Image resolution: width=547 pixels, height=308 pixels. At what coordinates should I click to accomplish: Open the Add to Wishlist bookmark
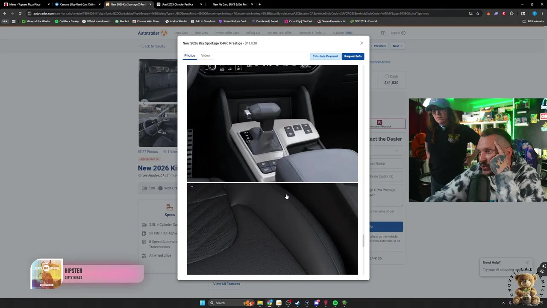point(176,21)
